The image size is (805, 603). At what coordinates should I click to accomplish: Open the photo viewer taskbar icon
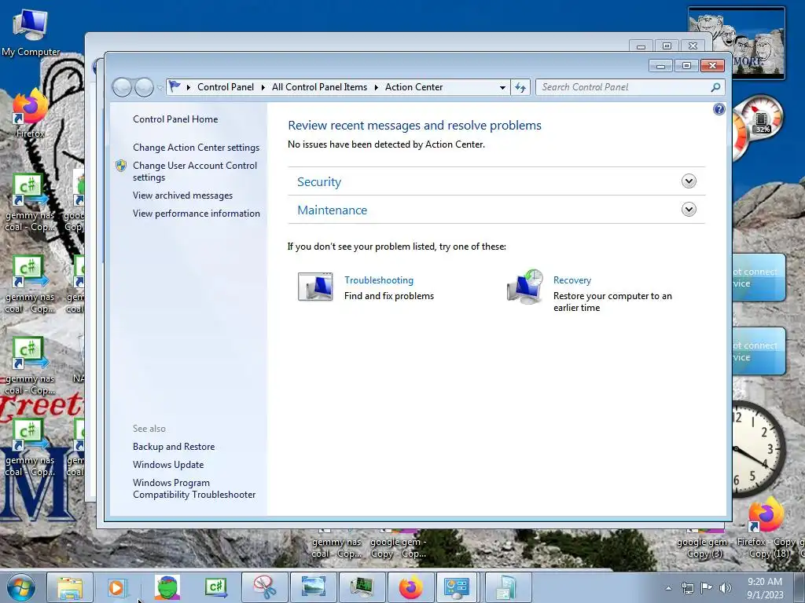click(313, 587)
